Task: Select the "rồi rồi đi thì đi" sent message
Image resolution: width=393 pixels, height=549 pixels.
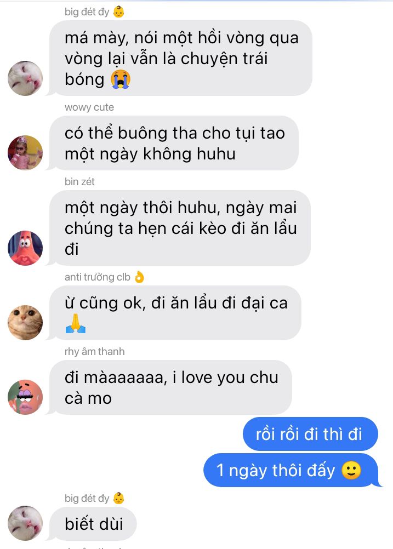Action: pos(310,434)
